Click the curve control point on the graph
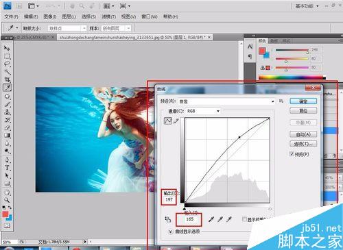Image resolution: width=343 pixels, height=250 pixels. coord(239,137)
